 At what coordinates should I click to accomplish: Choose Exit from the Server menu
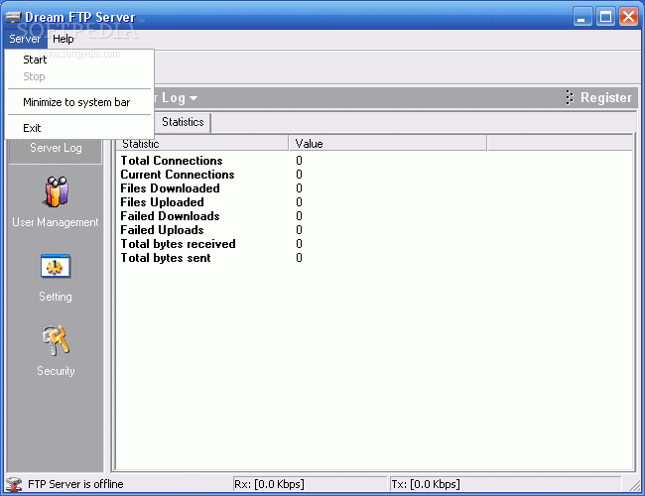pyautogui.click(x=79, y=128)
